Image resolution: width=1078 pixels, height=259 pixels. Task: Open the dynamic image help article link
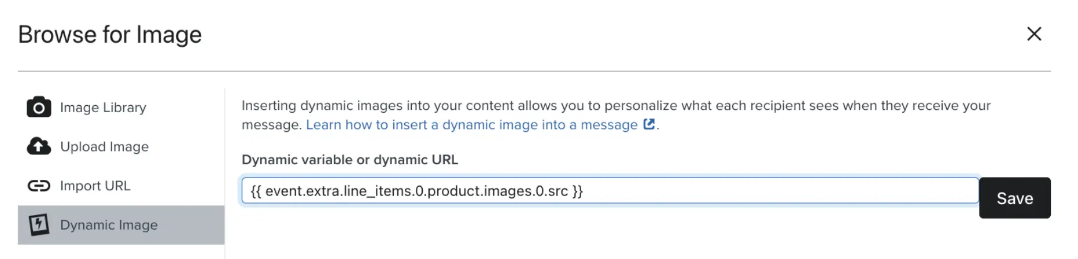coord(471,125)
